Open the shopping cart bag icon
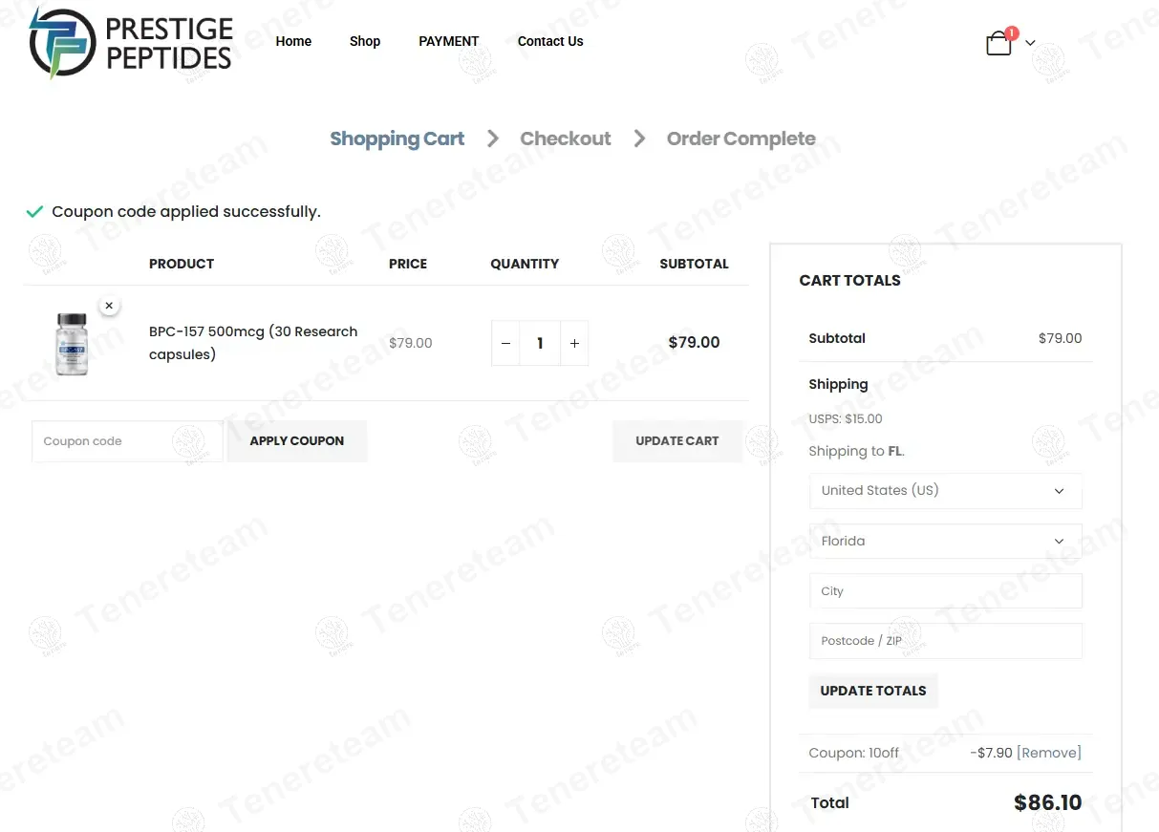This screenshot has height=832, width=1159. click(998, 44)
